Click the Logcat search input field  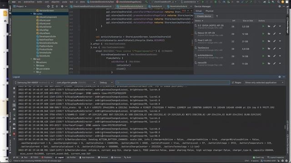pyautogui.click(x=173, y=82)
